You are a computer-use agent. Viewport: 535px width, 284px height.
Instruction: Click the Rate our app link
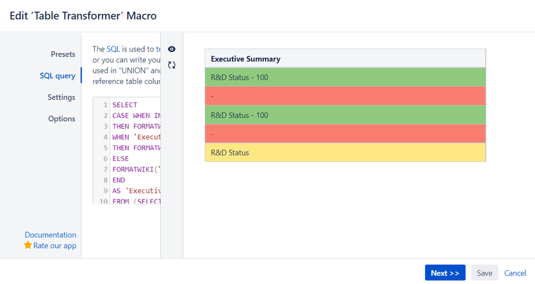55,245
